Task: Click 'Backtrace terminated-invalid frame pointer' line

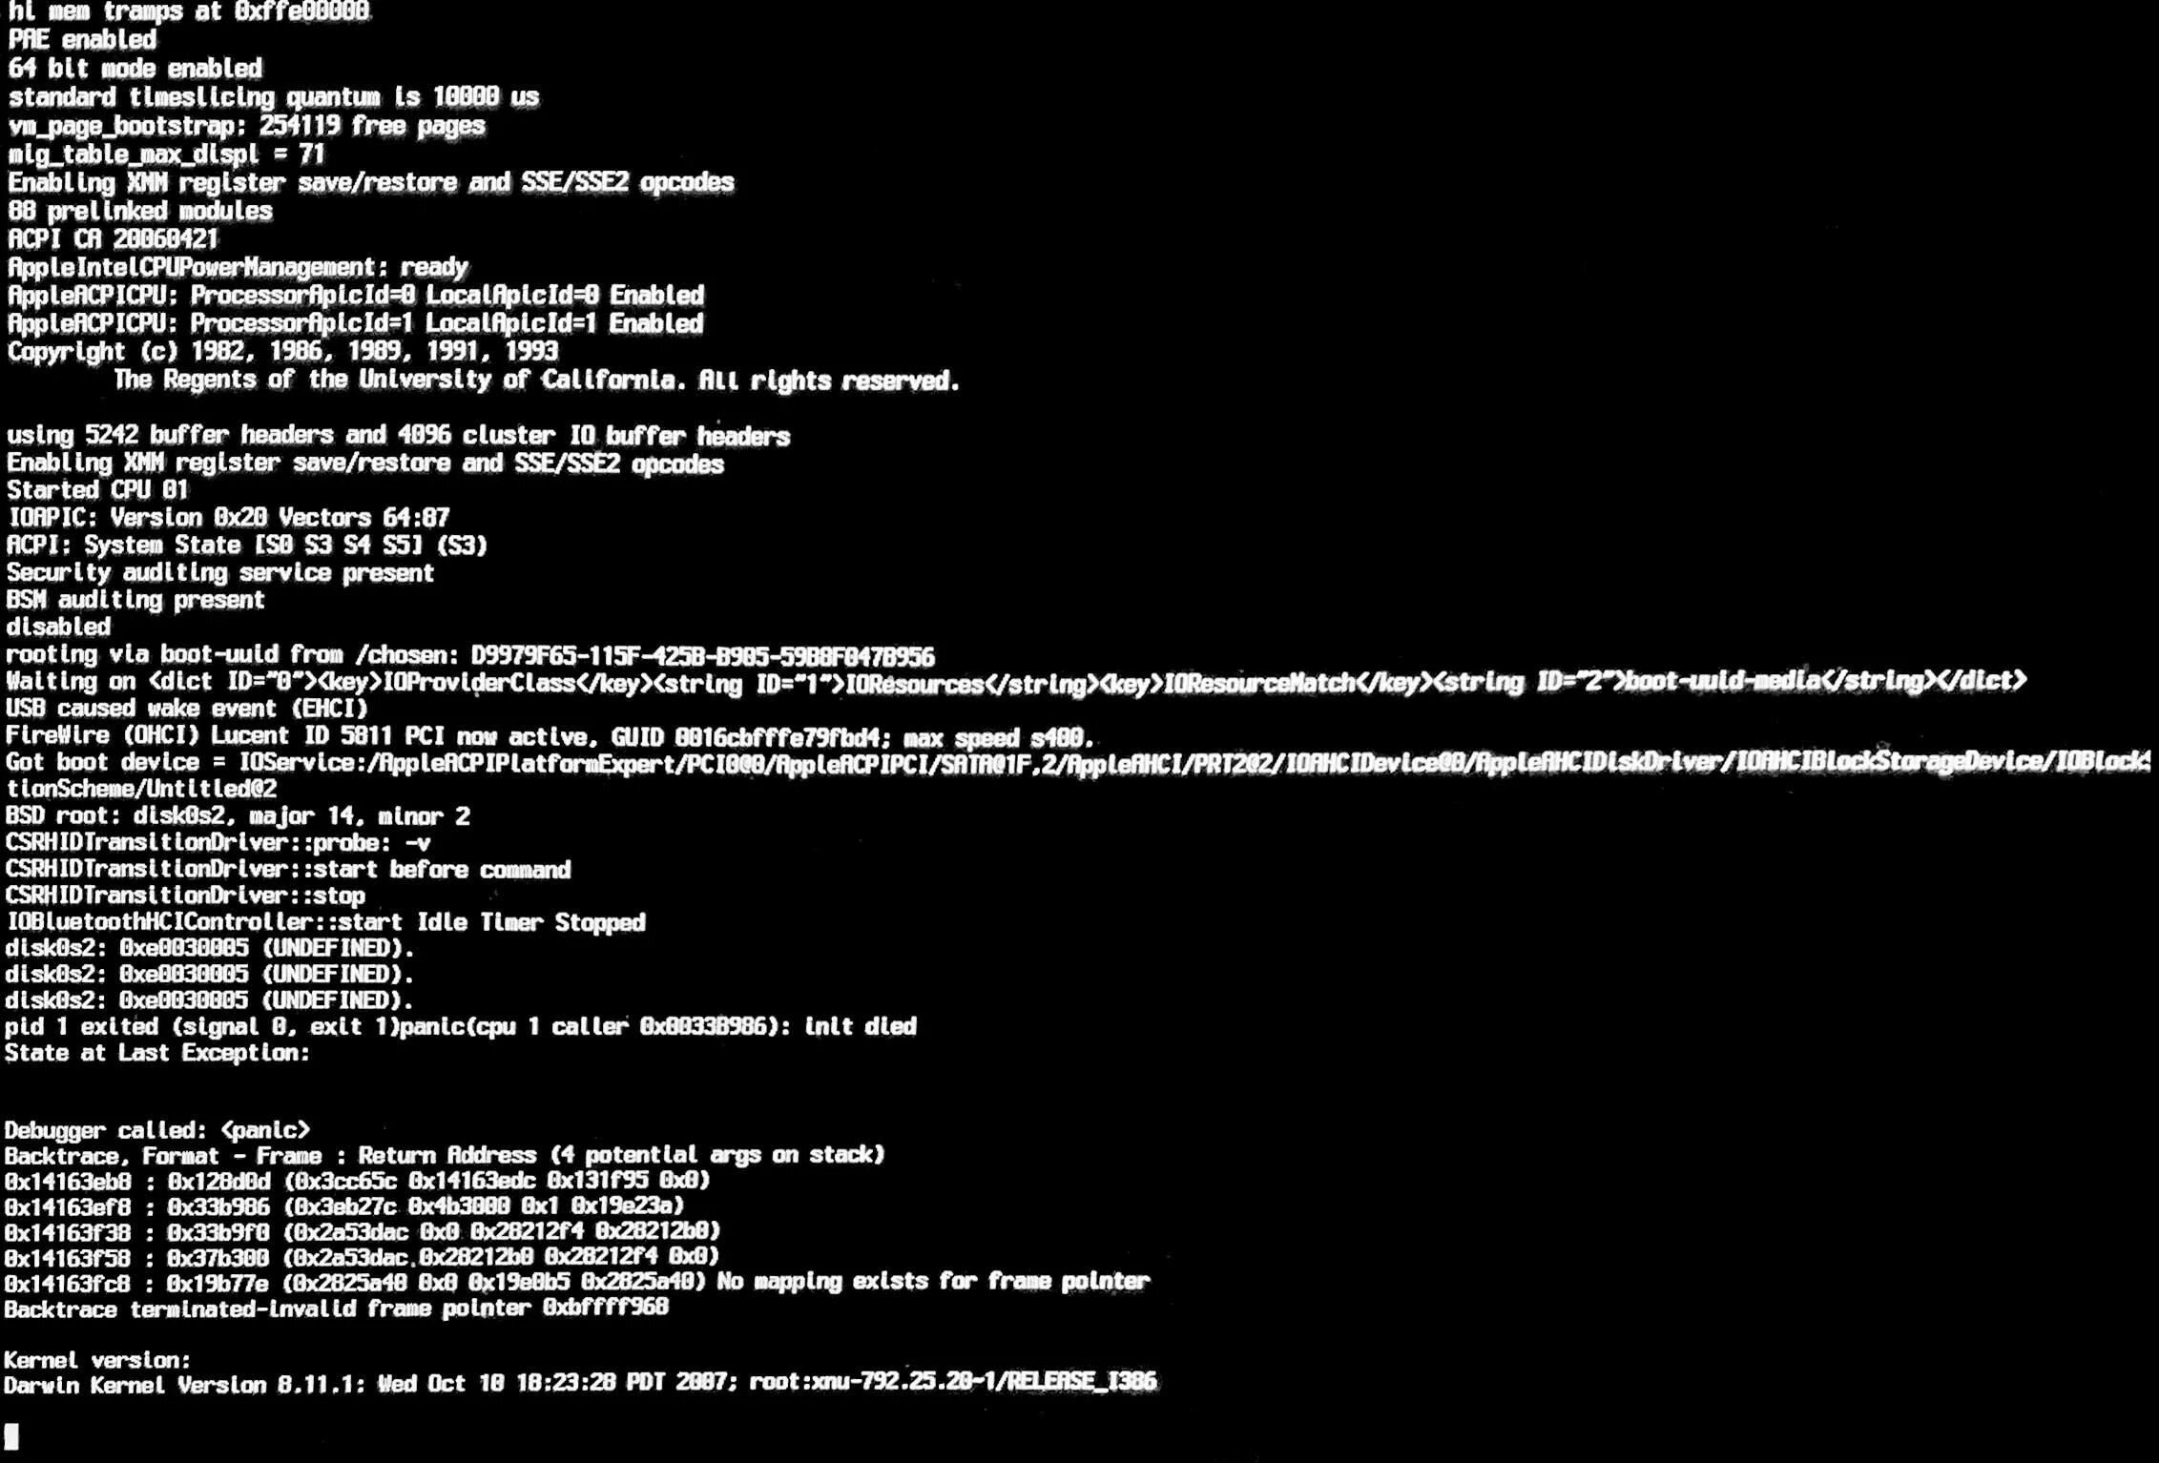Action: pyautogui.click(x=336, y=1308)
